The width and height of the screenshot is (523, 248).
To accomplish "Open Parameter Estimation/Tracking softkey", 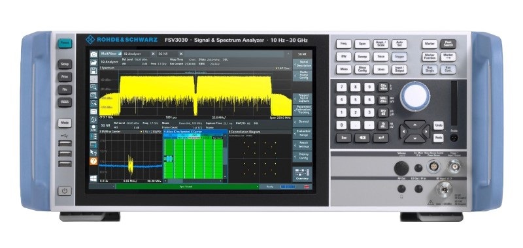I will (x=302, y=110).
